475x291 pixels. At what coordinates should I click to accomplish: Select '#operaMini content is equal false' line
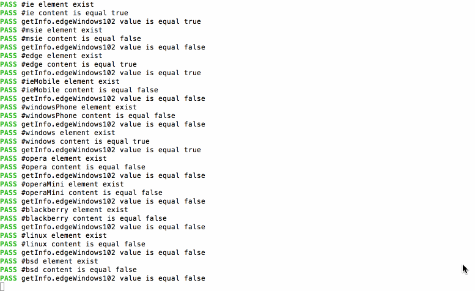pos(81,193)
